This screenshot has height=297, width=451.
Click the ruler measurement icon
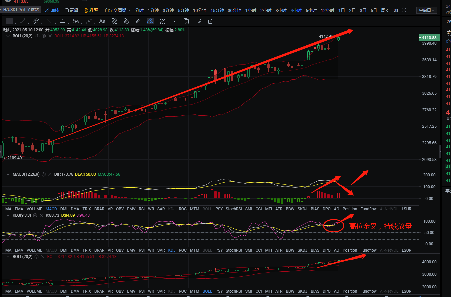click(138, 21)
